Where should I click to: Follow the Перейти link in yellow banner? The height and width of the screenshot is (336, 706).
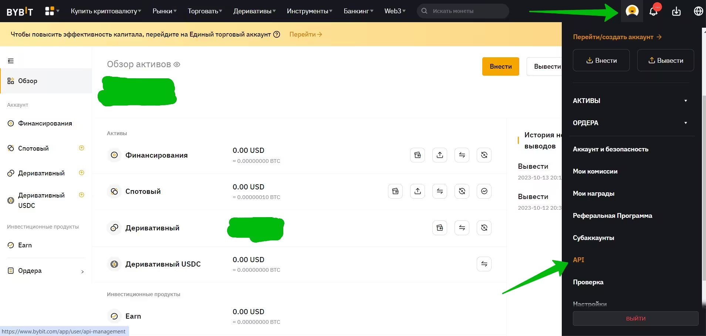tap(305, 34)
